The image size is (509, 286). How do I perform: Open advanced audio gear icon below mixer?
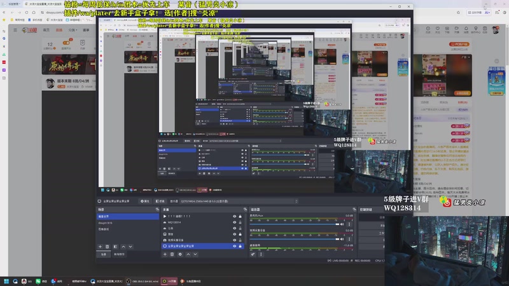click(253, 255)
